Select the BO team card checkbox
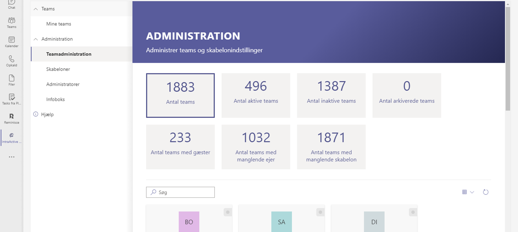The width and height of the screenshot is (518, 232). pyautogui.click(x=228, y=212)
